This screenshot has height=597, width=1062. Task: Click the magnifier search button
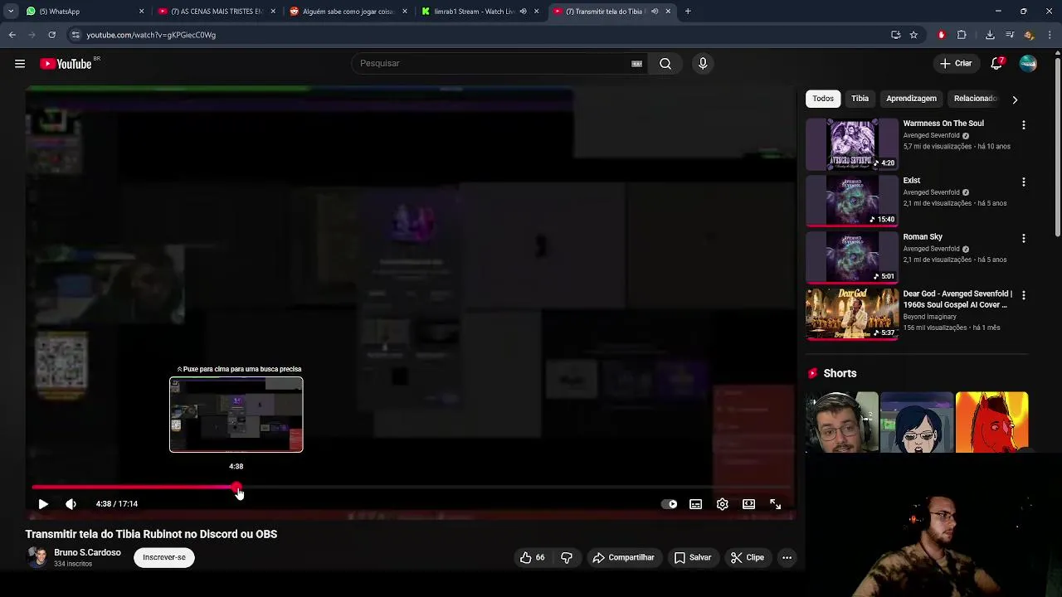(665, 64)
